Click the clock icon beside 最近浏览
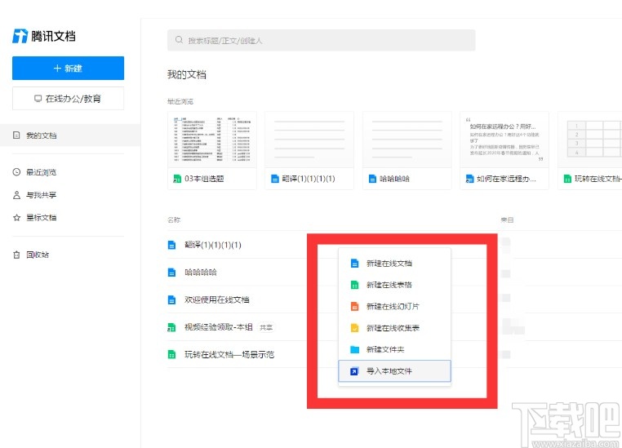This screenshot has width=622, height=448. [16, 172]
